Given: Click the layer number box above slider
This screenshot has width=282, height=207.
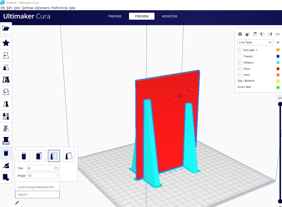Looking at the screenshot, I should (279, 98).
